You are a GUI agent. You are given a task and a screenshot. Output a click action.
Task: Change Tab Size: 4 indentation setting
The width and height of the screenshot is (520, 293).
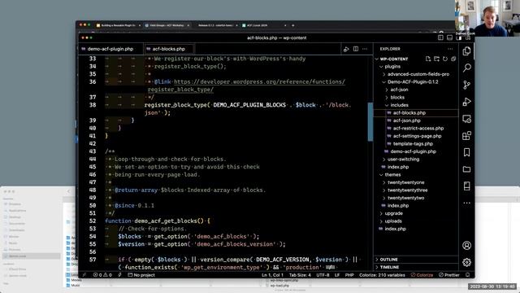click(x=300, y=275)
